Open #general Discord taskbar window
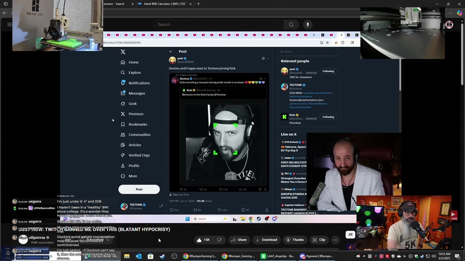Viewport: 465px width, 261px height. [316, 256]
